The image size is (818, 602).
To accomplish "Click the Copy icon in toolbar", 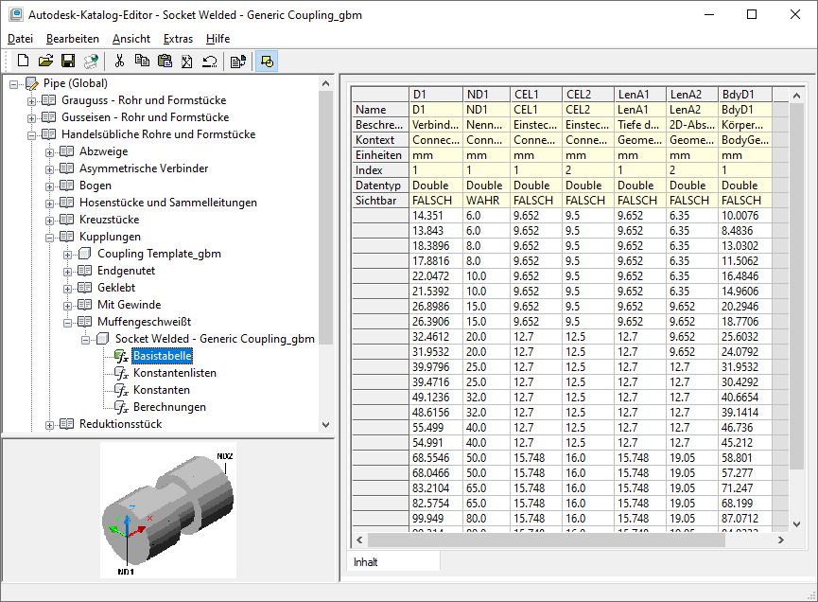I will (x=142, y=61).
